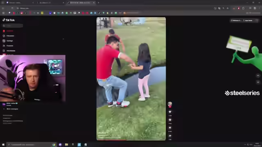Go to next video with down chevron
This screenshot has width=262, height=147.
point(258,82)
